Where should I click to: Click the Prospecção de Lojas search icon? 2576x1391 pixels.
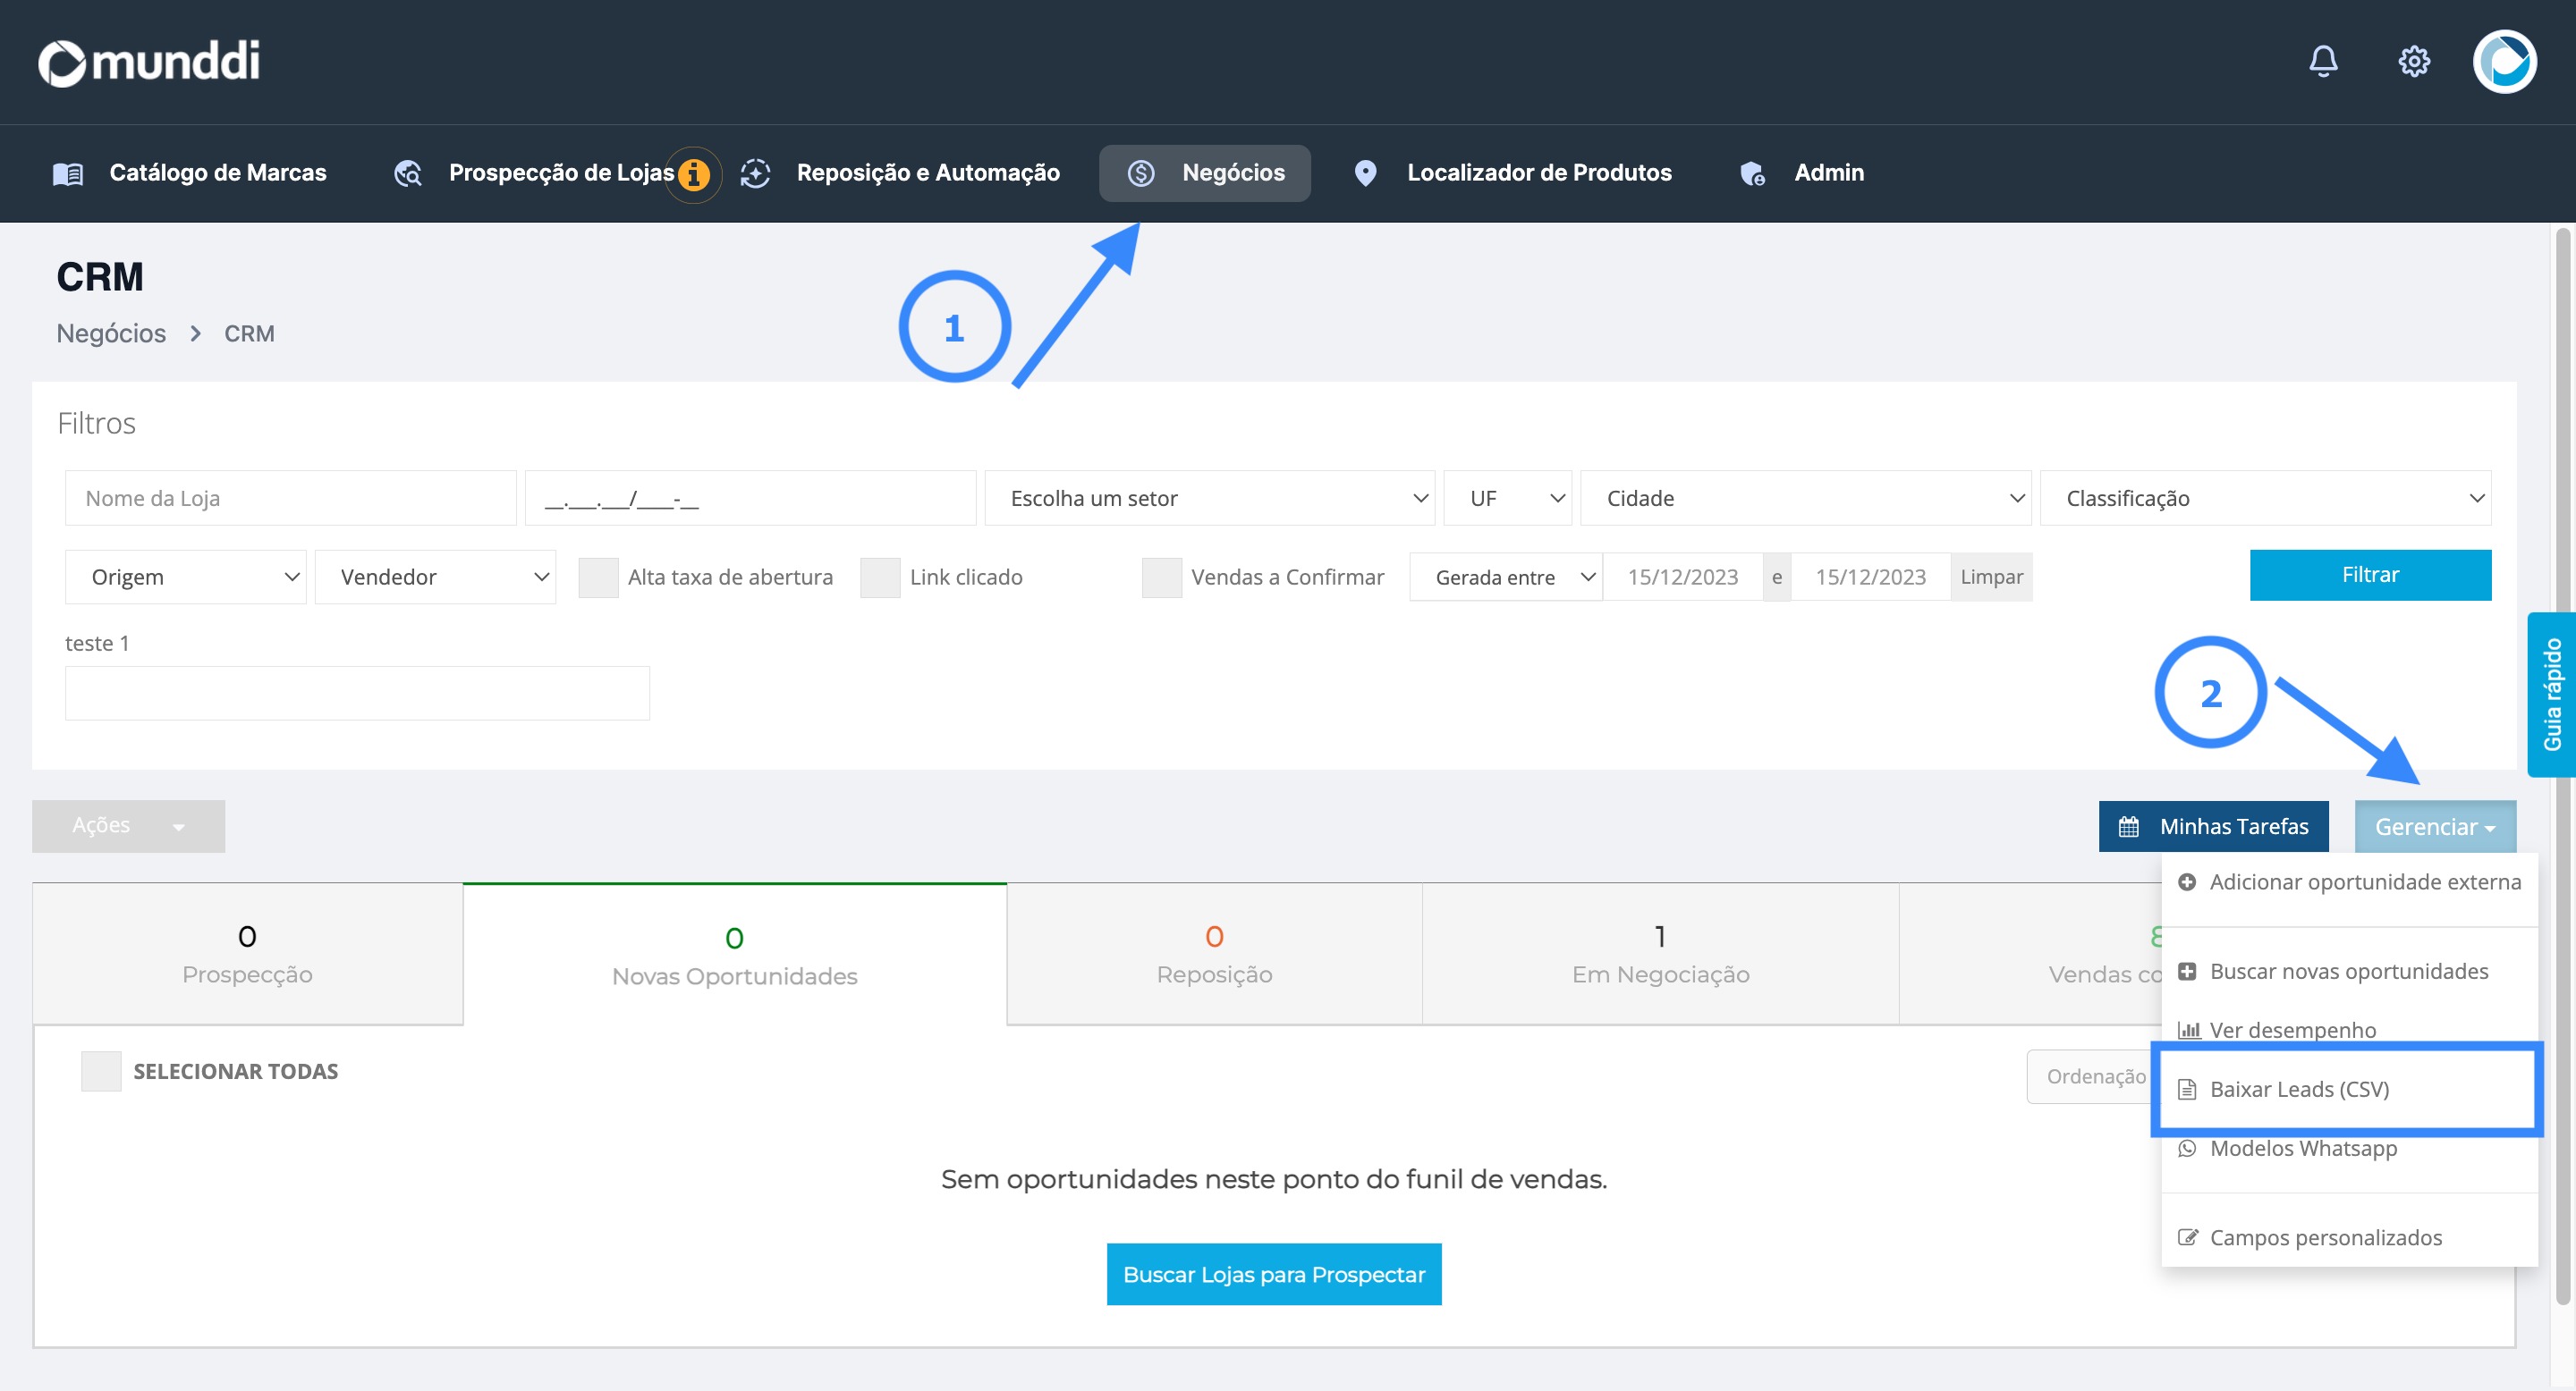(x=408, y=173)
